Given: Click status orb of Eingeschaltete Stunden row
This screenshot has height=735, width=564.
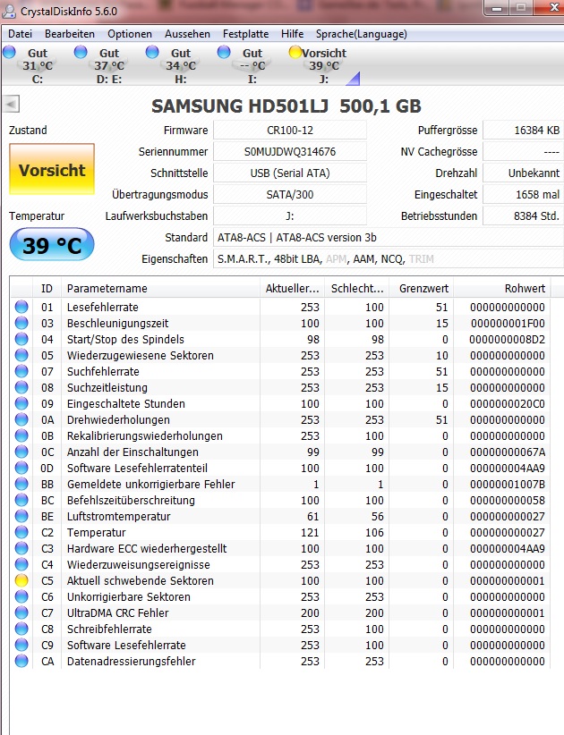Looking at the screenshot, I should 21,403.
